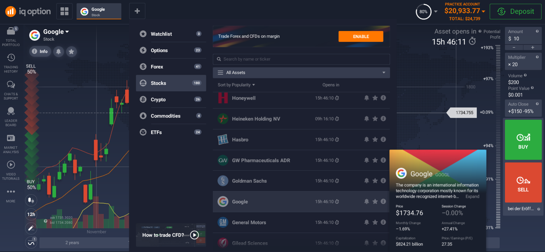The image size is (545, 252).
Task: Select the Crypto category
Action: [171, 99]
